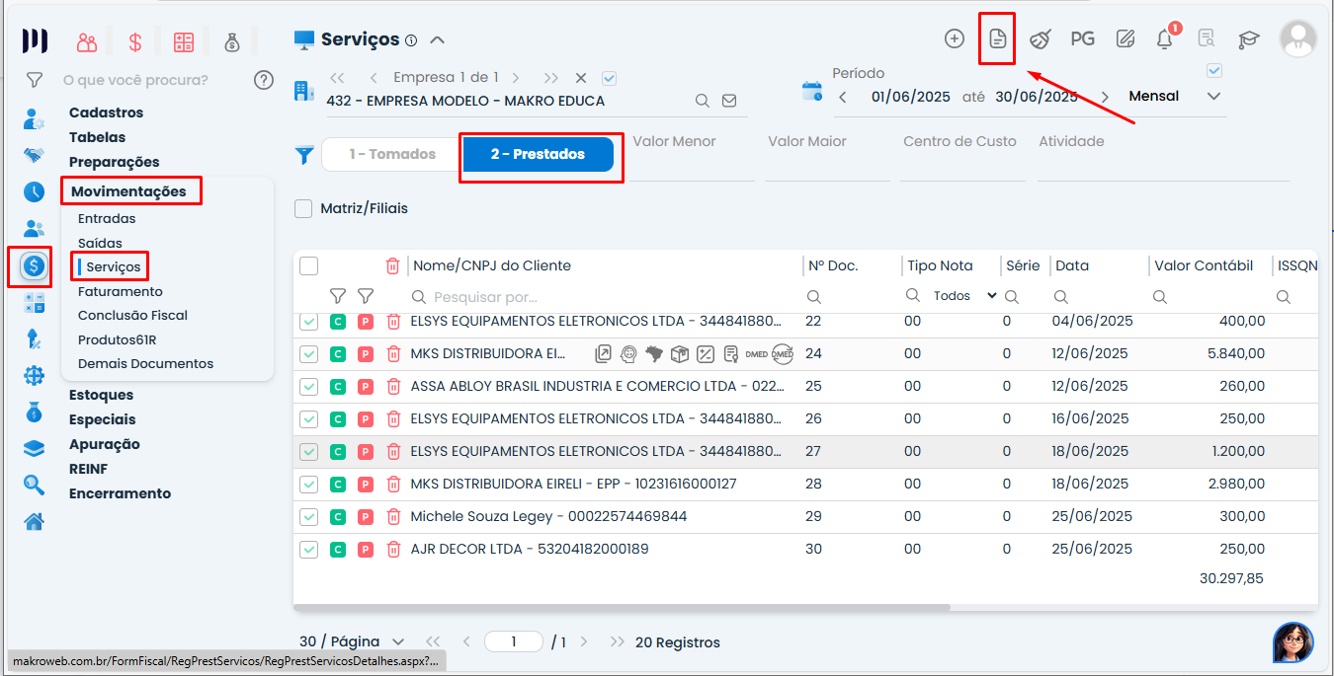Image resolution: width=1334 pixels, height=676 pixels.
Task: Click the home icon in left sidebar
Action: [35, 522]
